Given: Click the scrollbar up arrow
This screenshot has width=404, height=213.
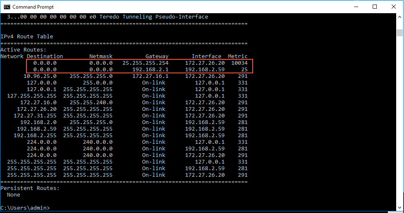Looking at the screenshot, I should (399, 17).
